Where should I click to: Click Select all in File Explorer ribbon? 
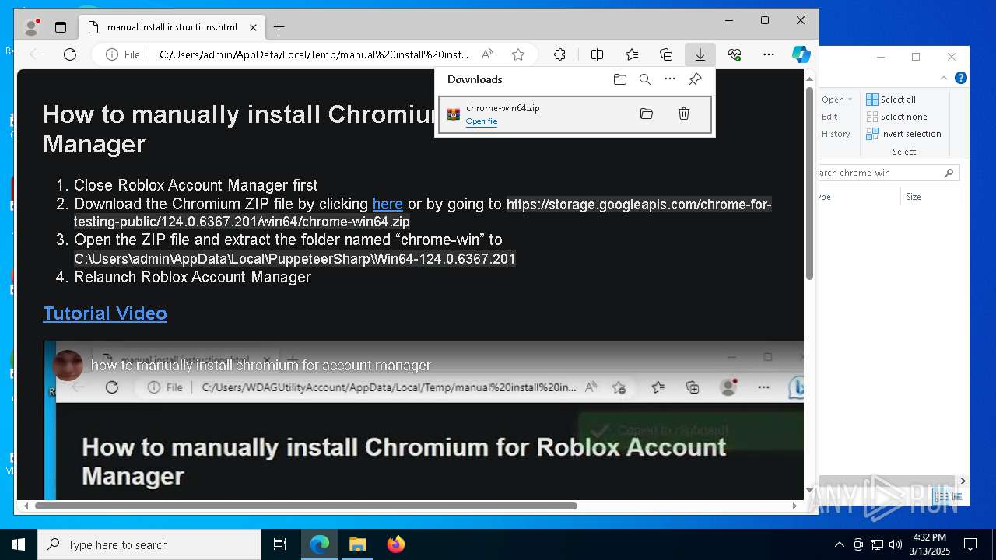pyautogui.click(x=892, y=100)
